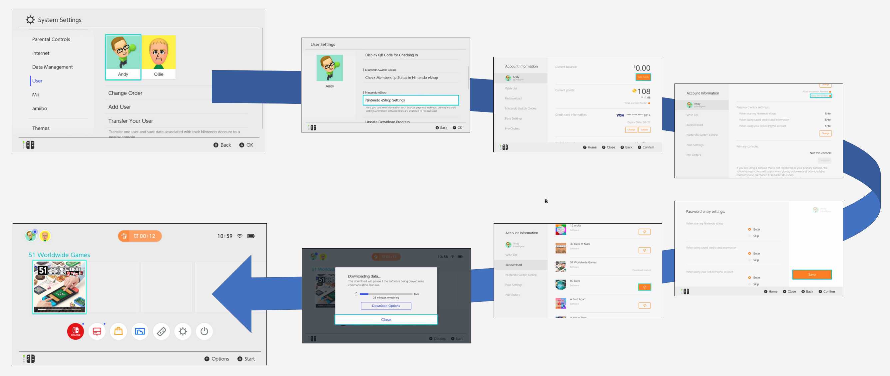This screenshot has width=890, height=376.
Task: Click the System Settings right-edge scrollbar
Action: 262,79
